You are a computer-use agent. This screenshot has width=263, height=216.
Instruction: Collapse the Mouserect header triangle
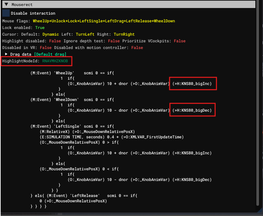point(6,5)
